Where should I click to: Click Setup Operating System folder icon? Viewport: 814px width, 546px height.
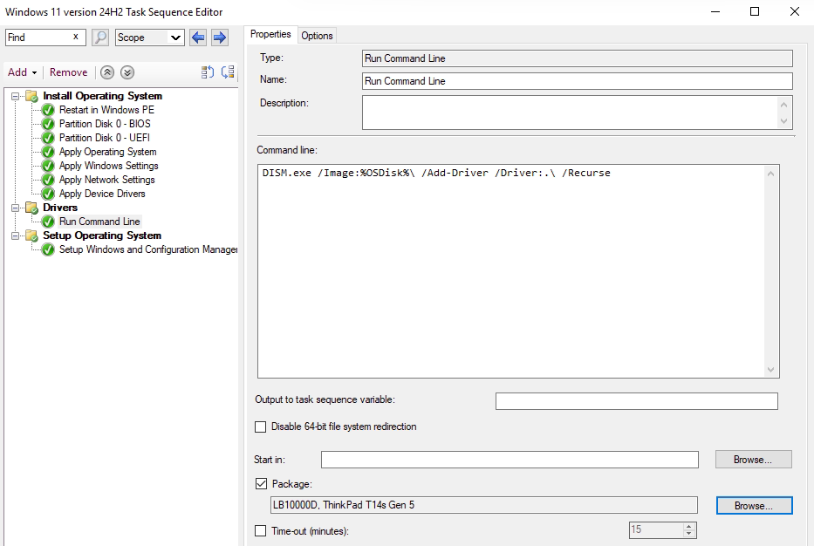[31, 235]
